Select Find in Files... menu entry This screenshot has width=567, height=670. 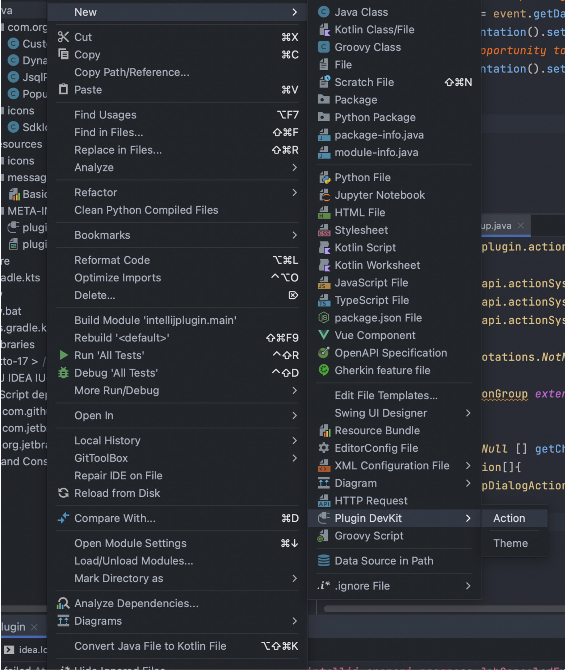click(177, 132)
